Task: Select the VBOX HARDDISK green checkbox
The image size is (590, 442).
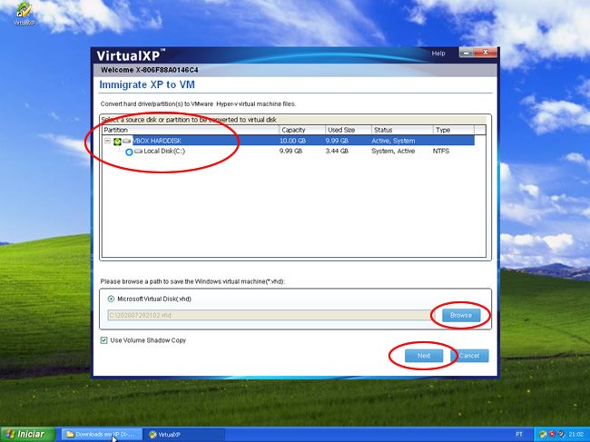Action: click(x=117, y=141)
